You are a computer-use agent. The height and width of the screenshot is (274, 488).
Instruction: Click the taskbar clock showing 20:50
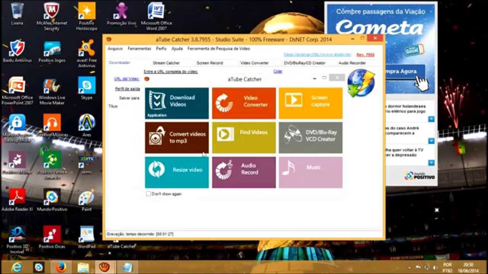[469, 267]
